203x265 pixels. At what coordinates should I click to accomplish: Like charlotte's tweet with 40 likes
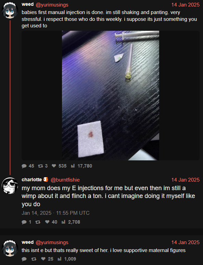(47, 222)
